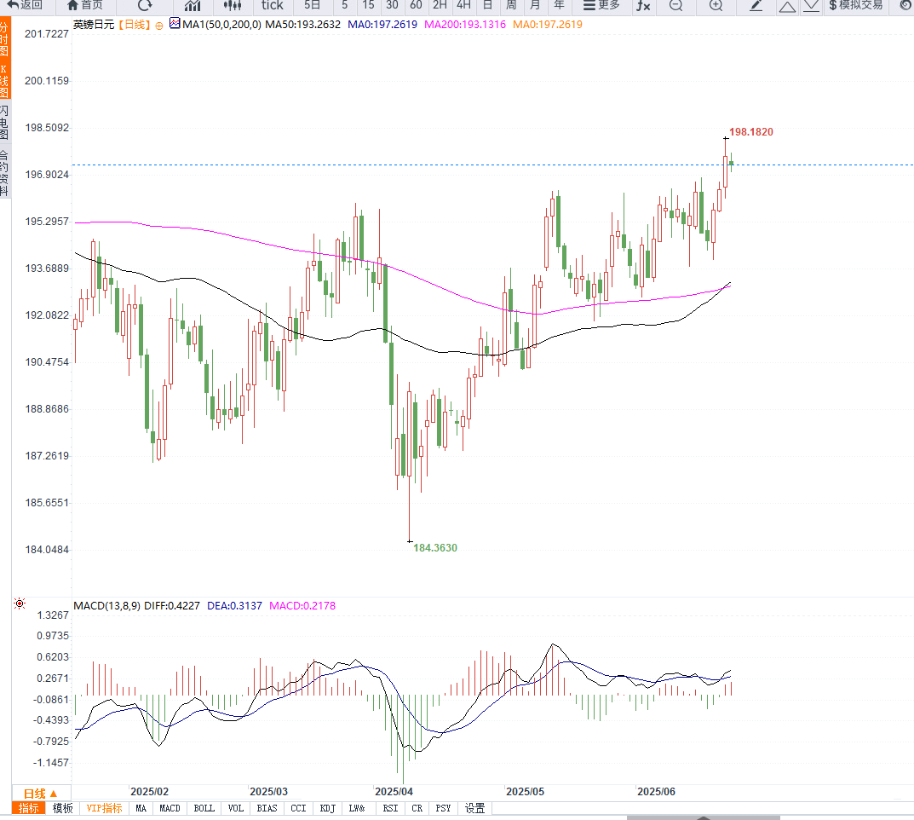Zoom out the chart with the minus magnifier
The width and height of the screenshot is (914, 820).
pos(675,5)
